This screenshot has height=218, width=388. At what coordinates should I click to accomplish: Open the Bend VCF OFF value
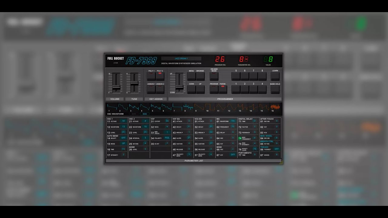coord(233,155)
